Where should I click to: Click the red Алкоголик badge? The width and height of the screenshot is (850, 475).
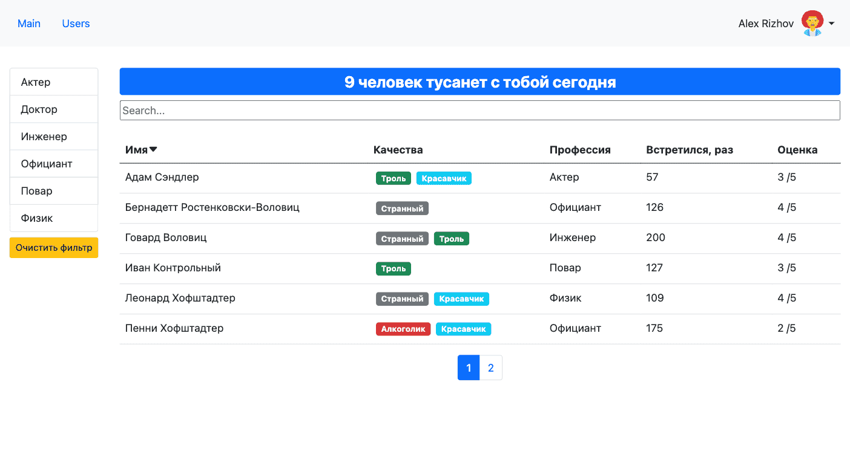coord(403,329)
